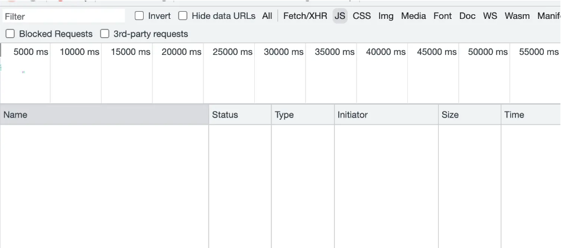Screen dimensions: 561x248
Task: Click the JS request type filter
Action: pos(340,16)
